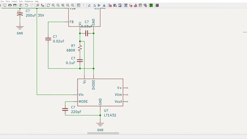
Task: Open the Plot schematic tool
Action: tap(15, 5)
